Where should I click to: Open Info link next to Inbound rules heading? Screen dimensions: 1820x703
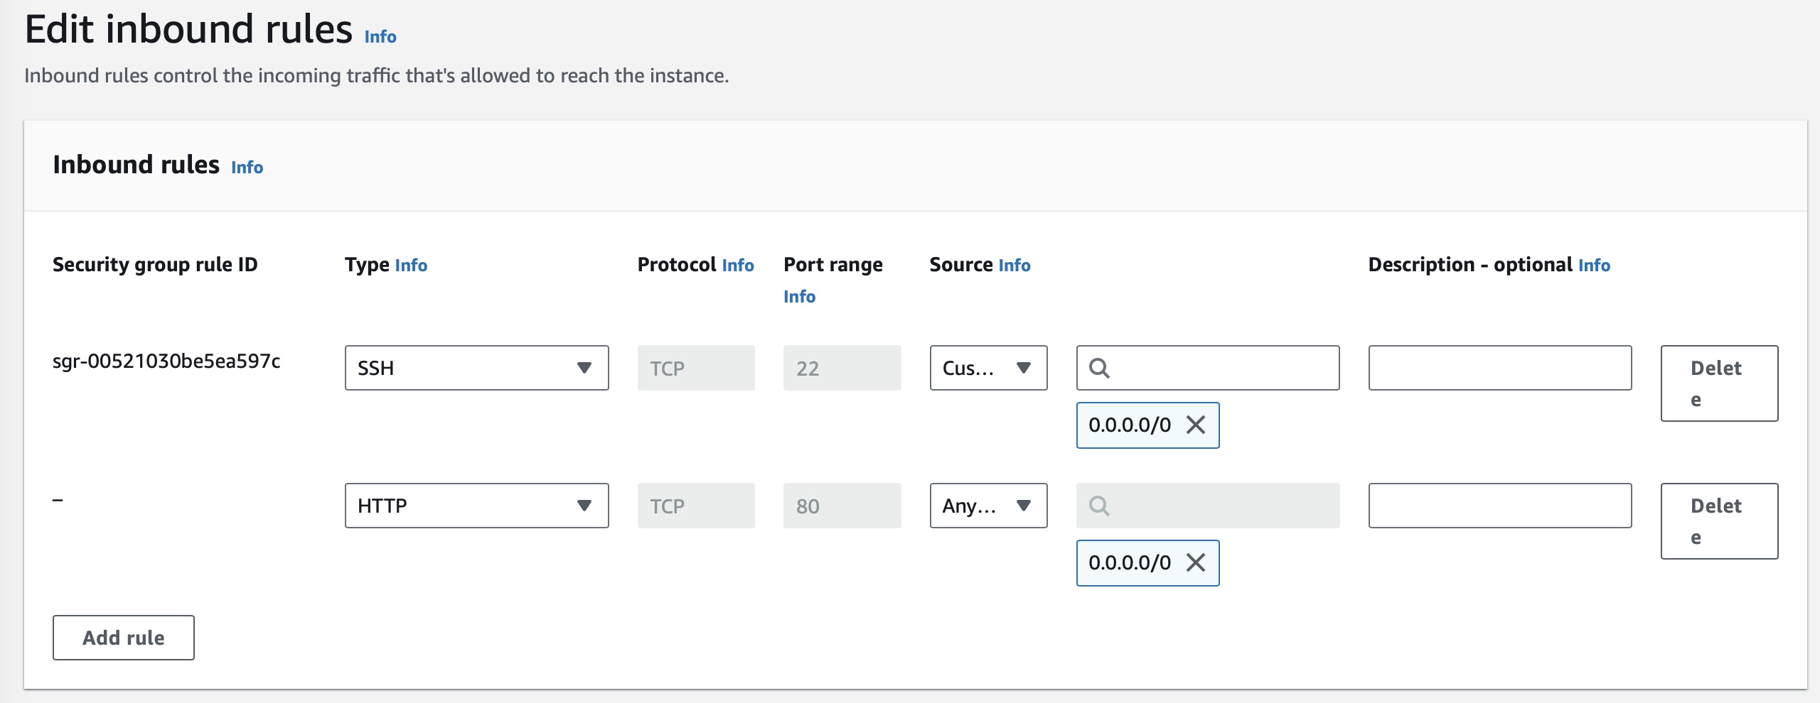point(247,168)
